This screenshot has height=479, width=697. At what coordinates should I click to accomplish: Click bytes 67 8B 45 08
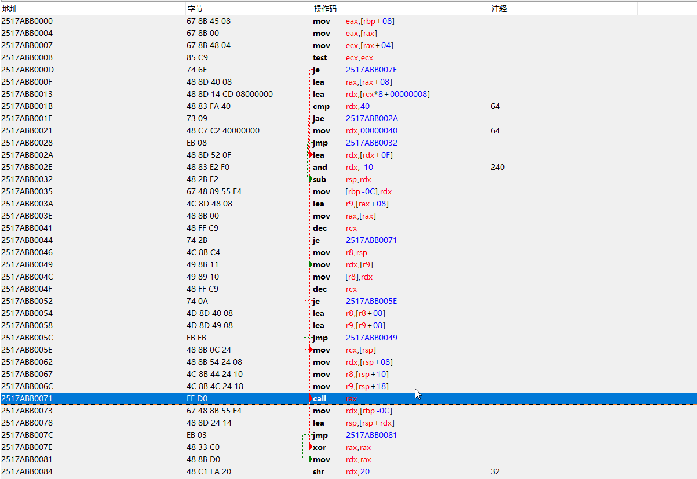(209, 21)
